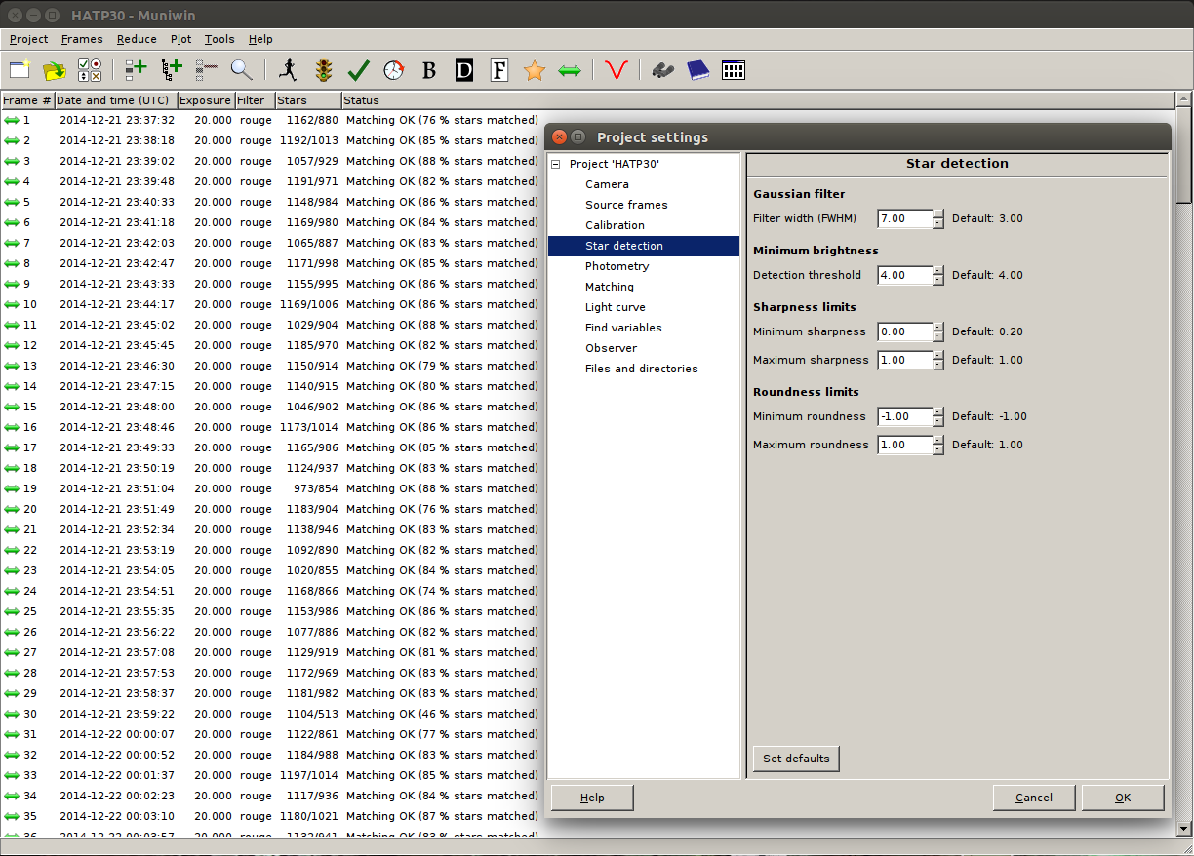Add frames from folder tree icon
The height and width of the screenshot is (856, 1194).
172,70
